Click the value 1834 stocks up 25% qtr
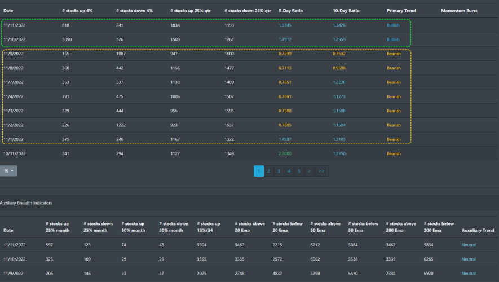Screen dimensions: 499x282 click(175, 25)
